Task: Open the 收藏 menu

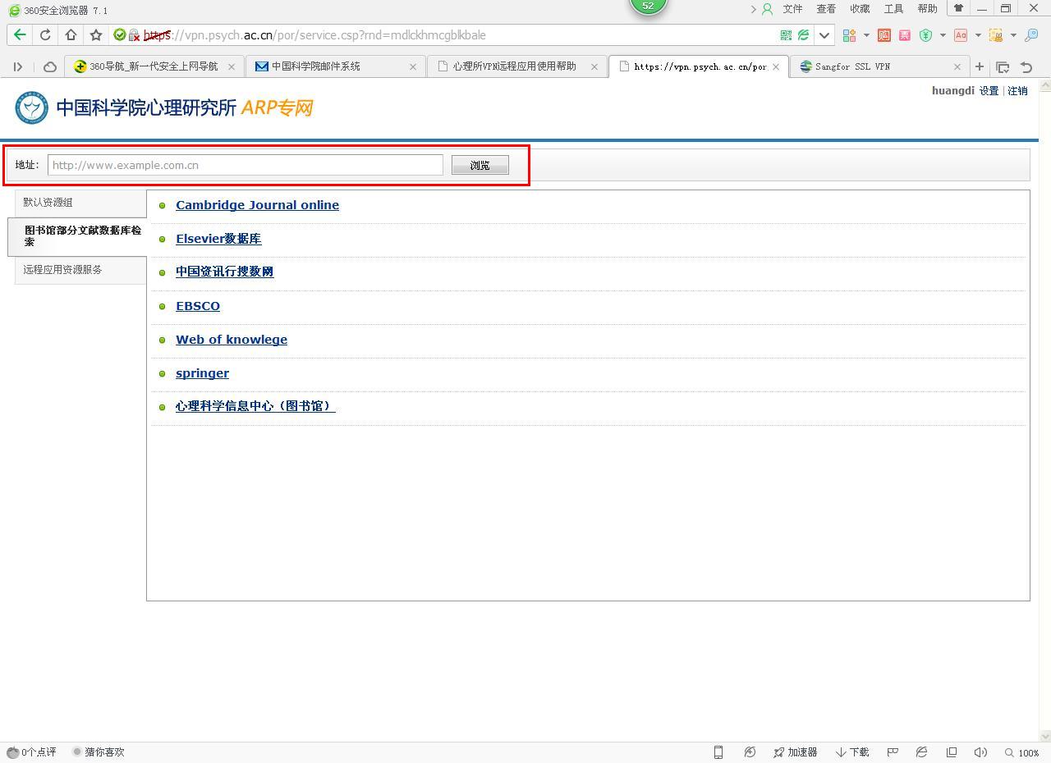Action: pyautogui.click(x=860, y=9)
